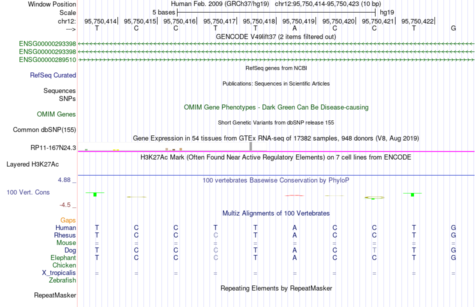Select the Dog species row label
The height and width of the screenshot is (307, 475).
click(x=70, y=250)
